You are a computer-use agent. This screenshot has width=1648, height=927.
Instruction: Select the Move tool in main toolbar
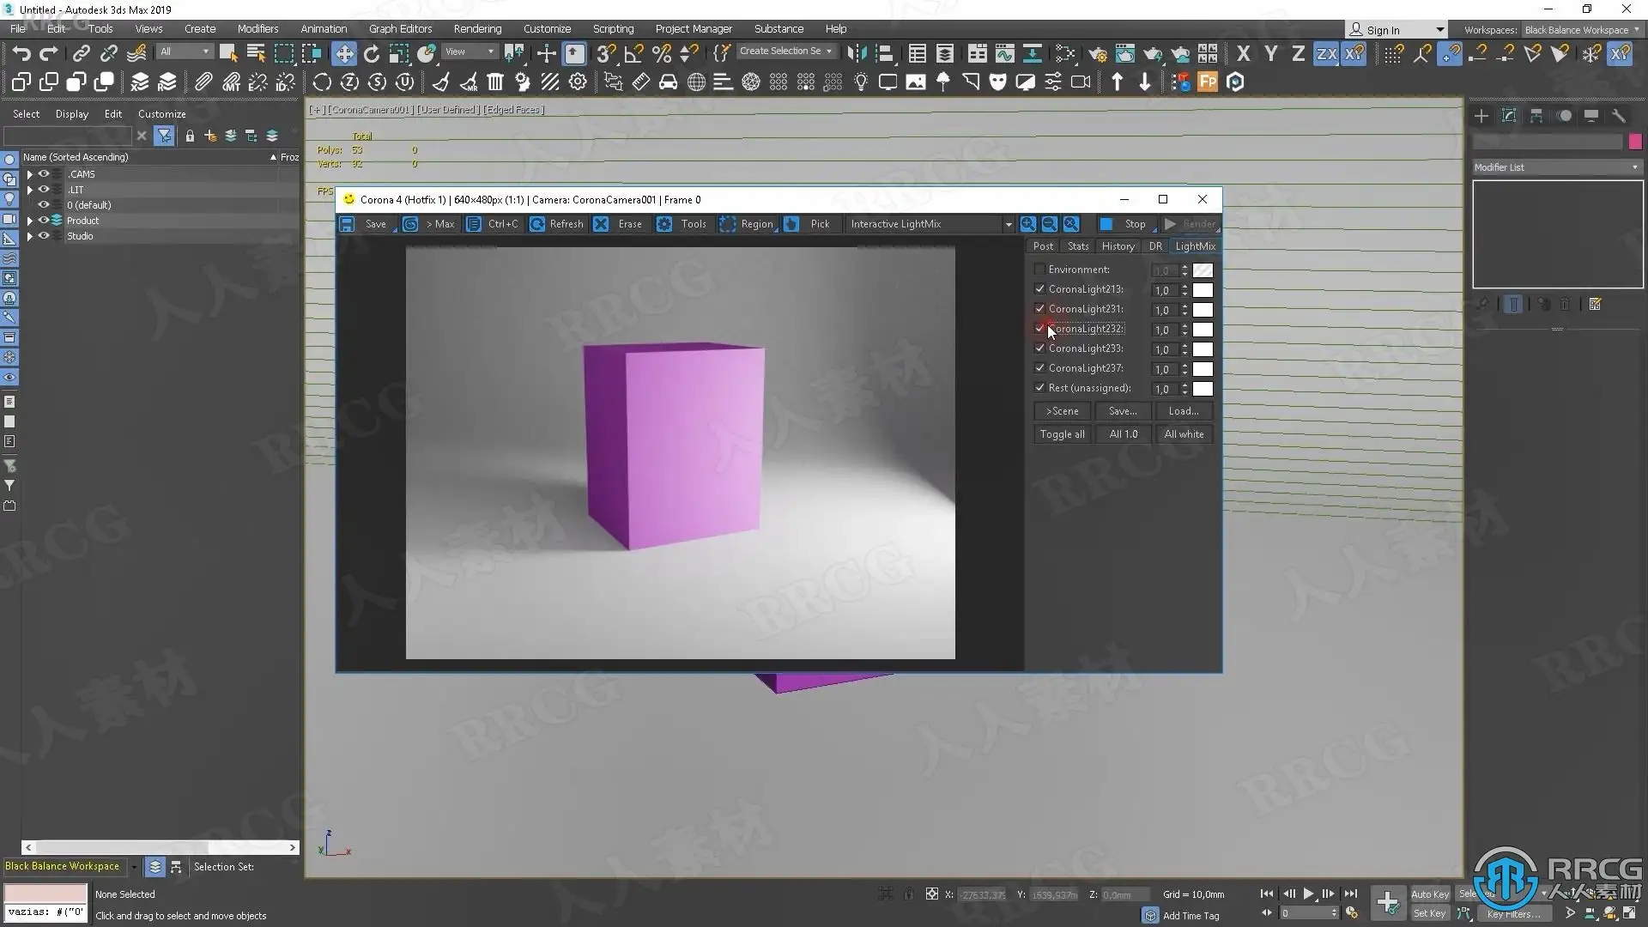[343, 54]
